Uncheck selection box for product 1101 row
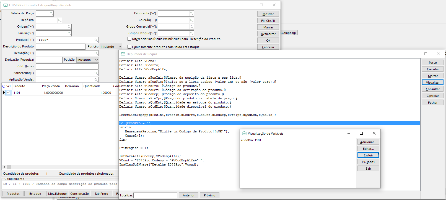 (x=9, y=93)
